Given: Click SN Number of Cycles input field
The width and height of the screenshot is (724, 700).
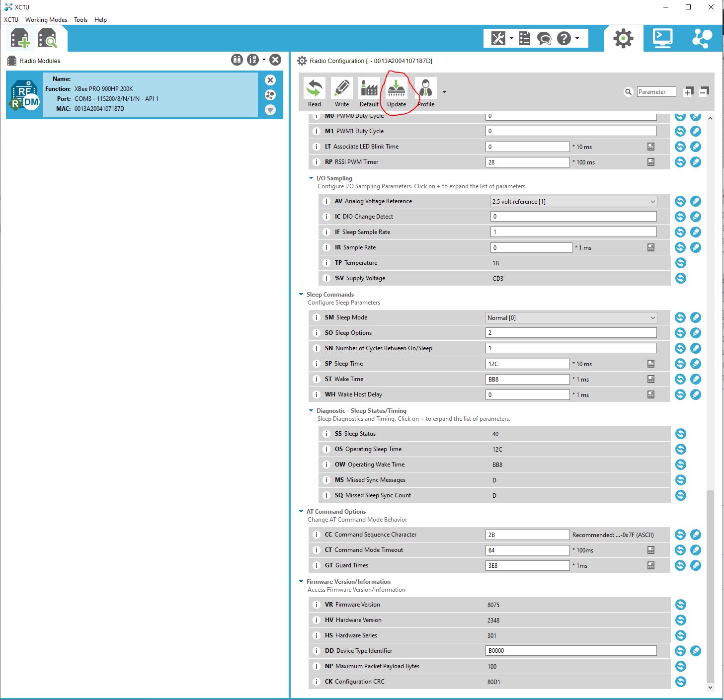Looking at the screenshot, I should [x=571, y=348].
